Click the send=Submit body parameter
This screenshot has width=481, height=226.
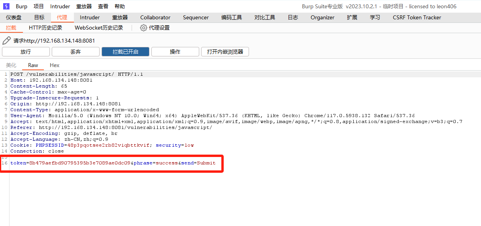point(198,163)
